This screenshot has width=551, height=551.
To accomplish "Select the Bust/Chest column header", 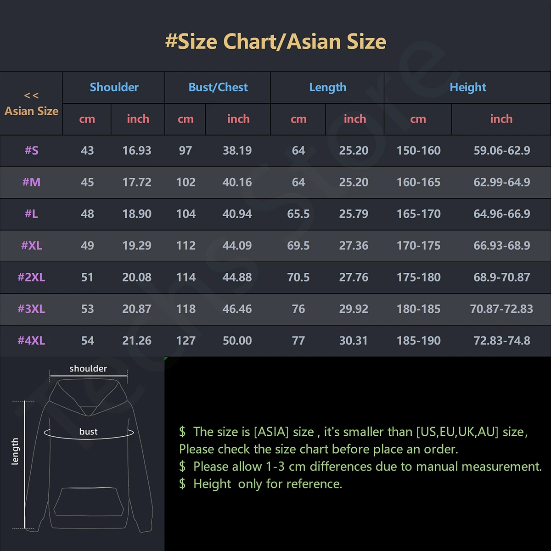I will (x=218, y=87).
